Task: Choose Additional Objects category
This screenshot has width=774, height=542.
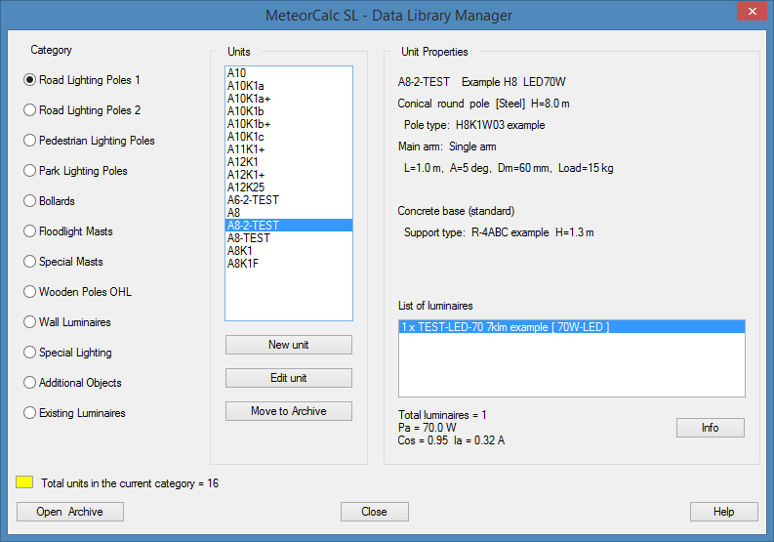Action: point(72,383)
